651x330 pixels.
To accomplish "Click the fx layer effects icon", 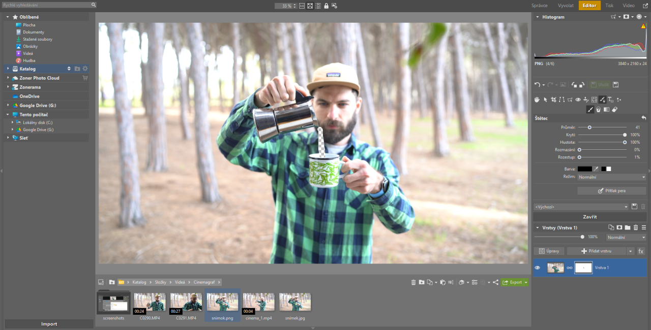I will 641,251.
